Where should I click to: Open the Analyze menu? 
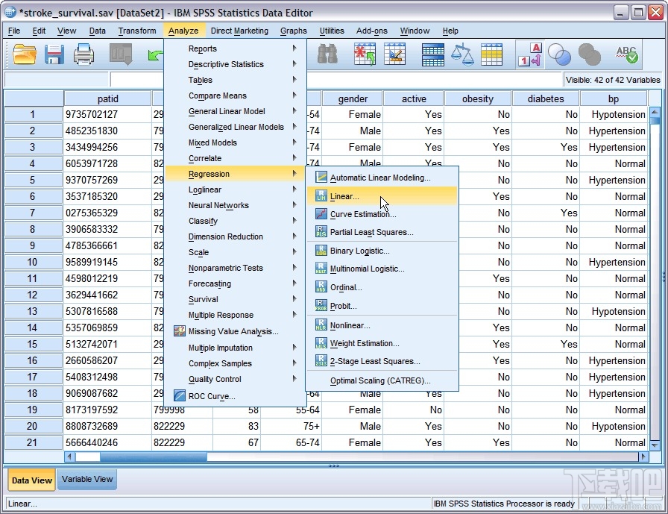[183, 31]
